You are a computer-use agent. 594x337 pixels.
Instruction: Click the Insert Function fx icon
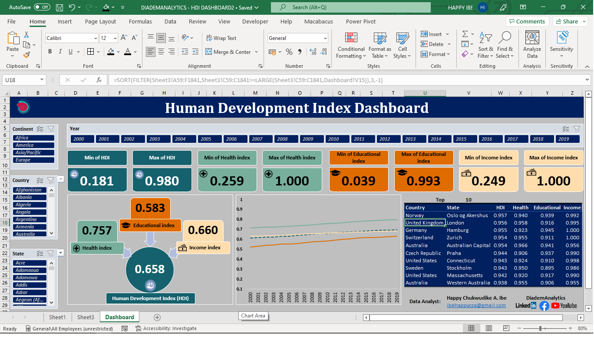99,80
